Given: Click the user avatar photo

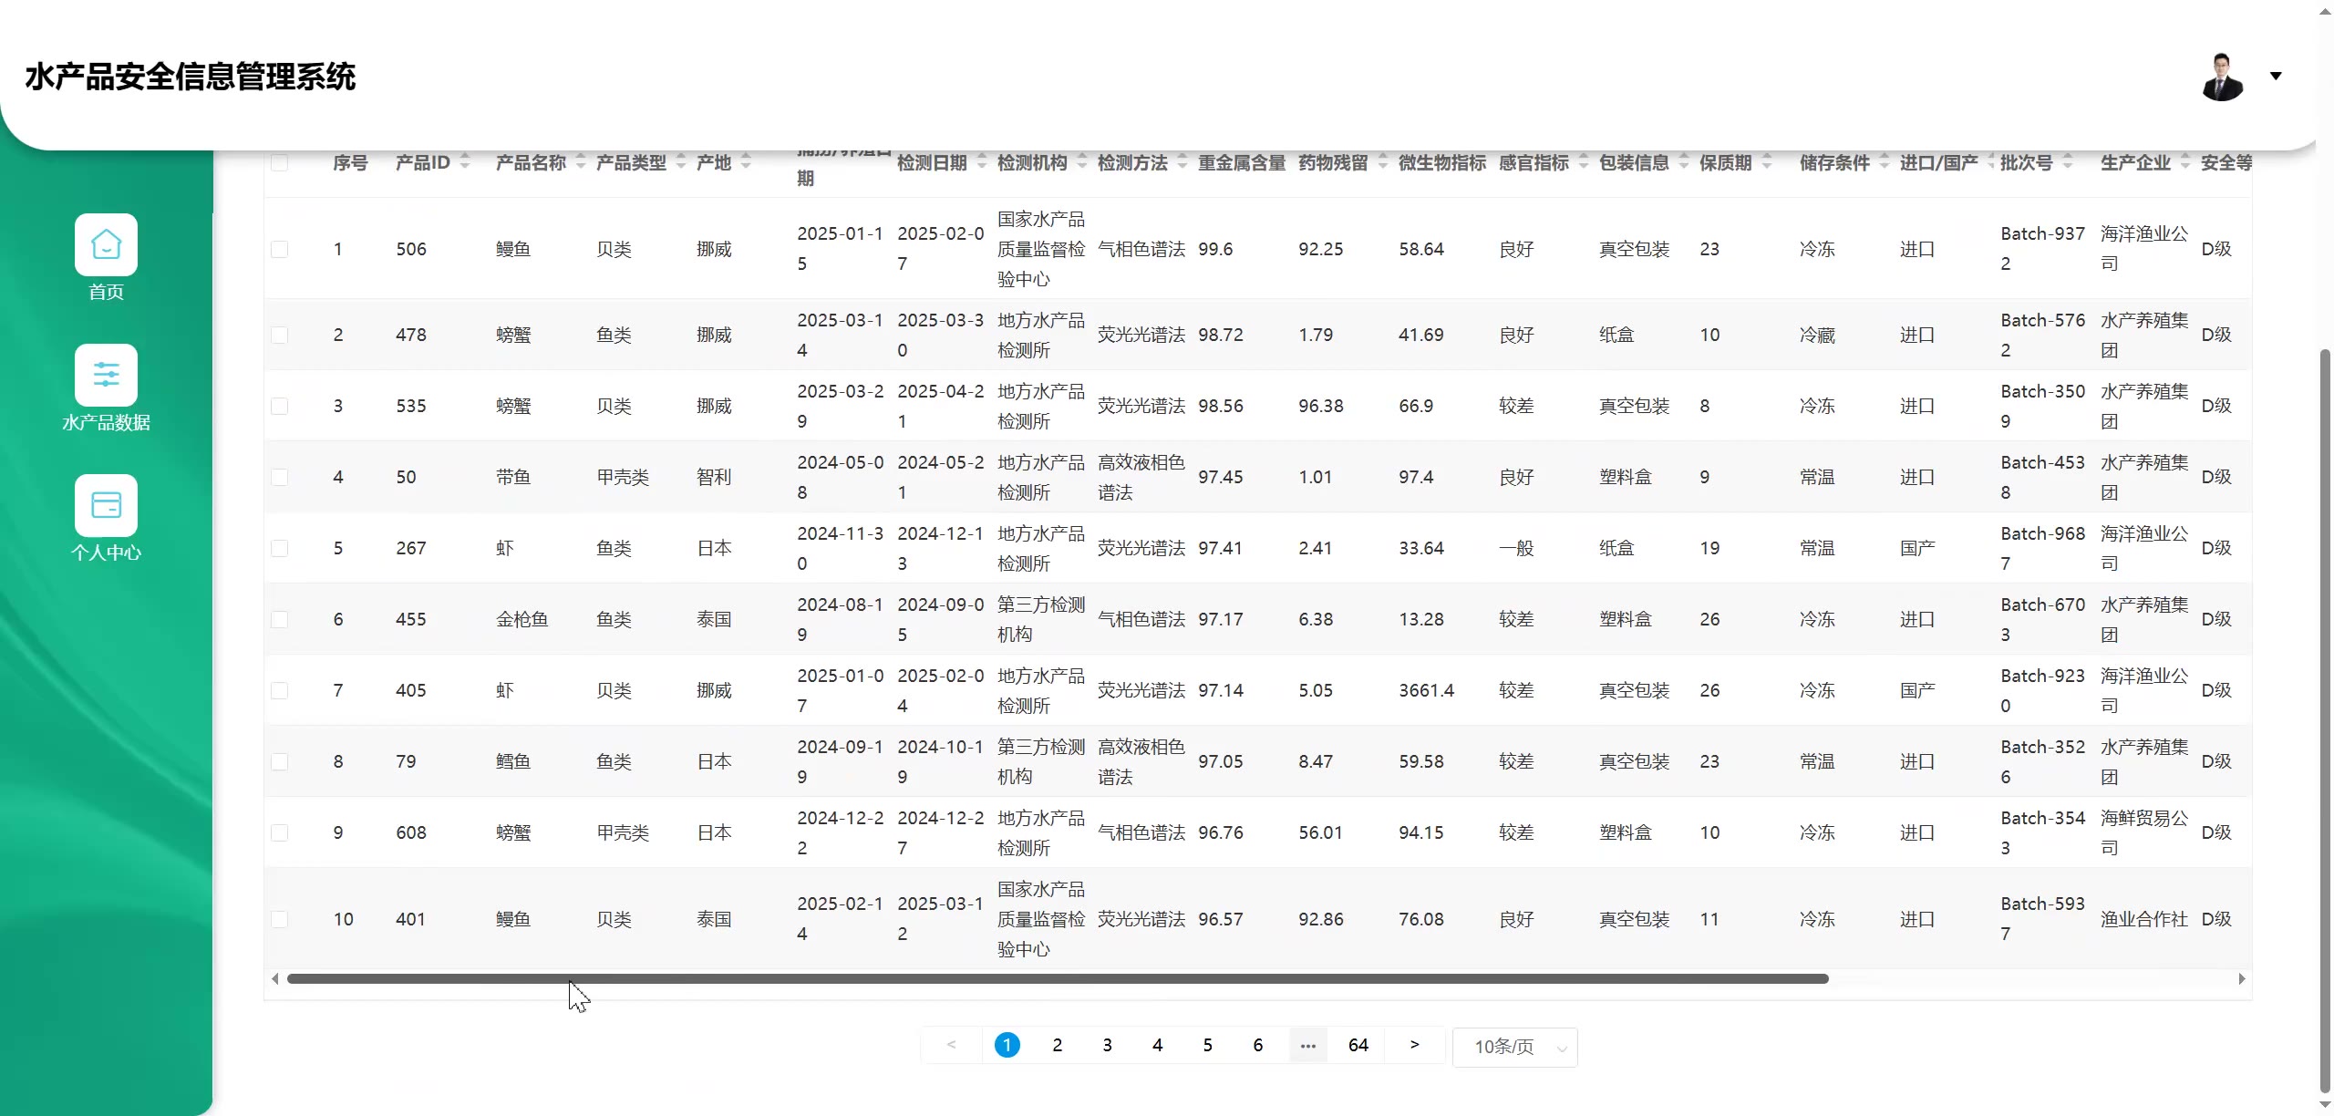Looking at the screenshot, I should pyautogui.click(x=2222, y=77).
